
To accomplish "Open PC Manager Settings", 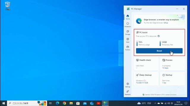I will pos(128,85).
